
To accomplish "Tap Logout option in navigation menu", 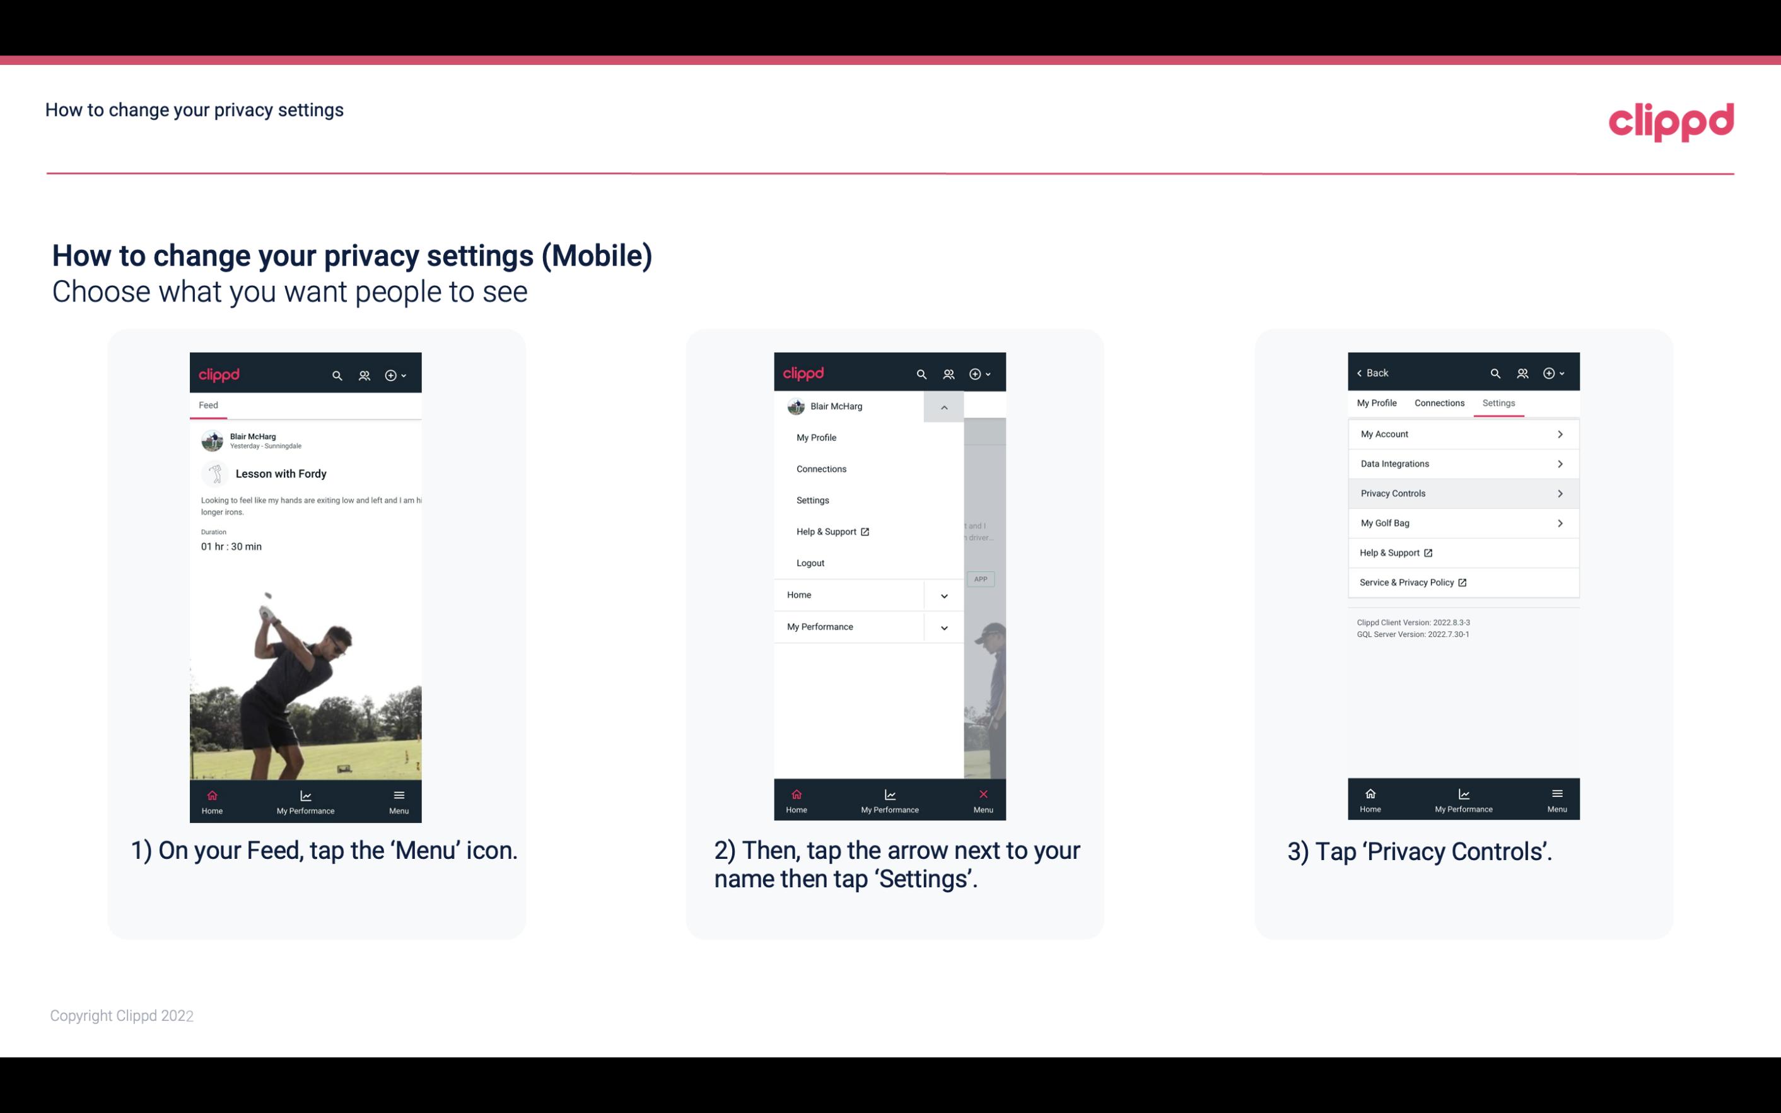I will tap(810, 562).
